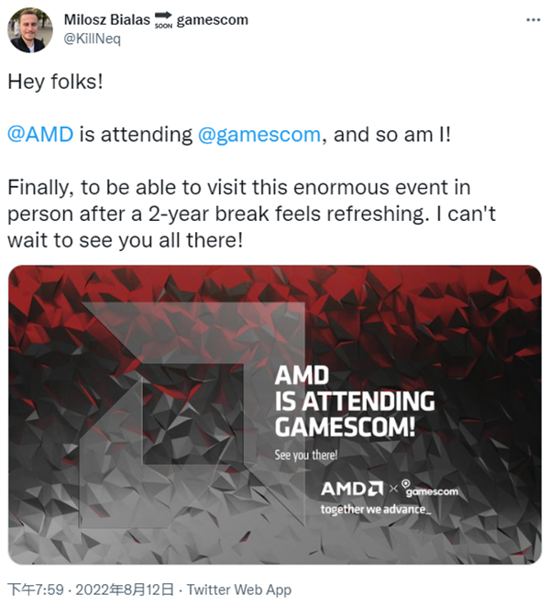
Task: Click the @KillNeq handle
Action: (x=91, y=39)
